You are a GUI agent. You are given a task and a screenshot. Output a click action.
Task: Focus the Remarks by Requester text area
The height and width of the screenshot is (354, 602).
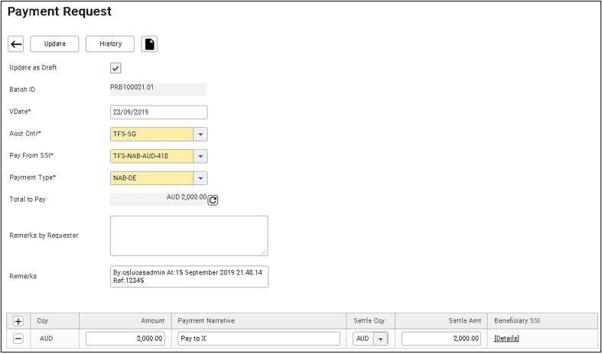pos(189,235)
